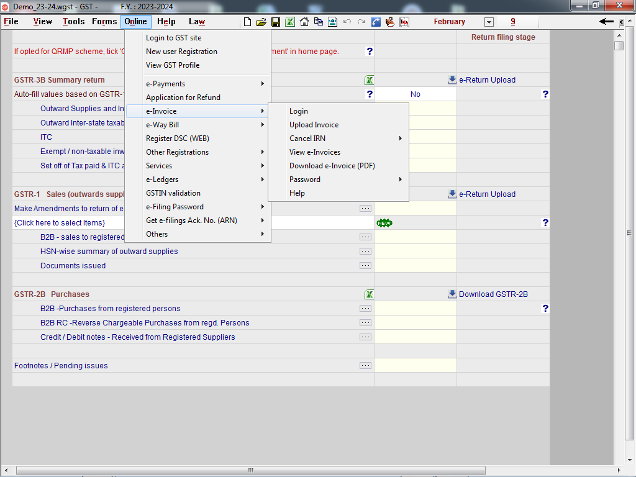Screen dimensions: 636x477
Task: Click the ellipsis button for Footnotes / Pending issues
Action: point(365,366)
